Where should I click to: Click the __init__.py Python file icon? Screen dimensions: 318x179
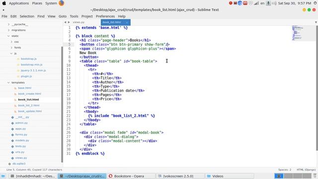click(x=12, y=117)
